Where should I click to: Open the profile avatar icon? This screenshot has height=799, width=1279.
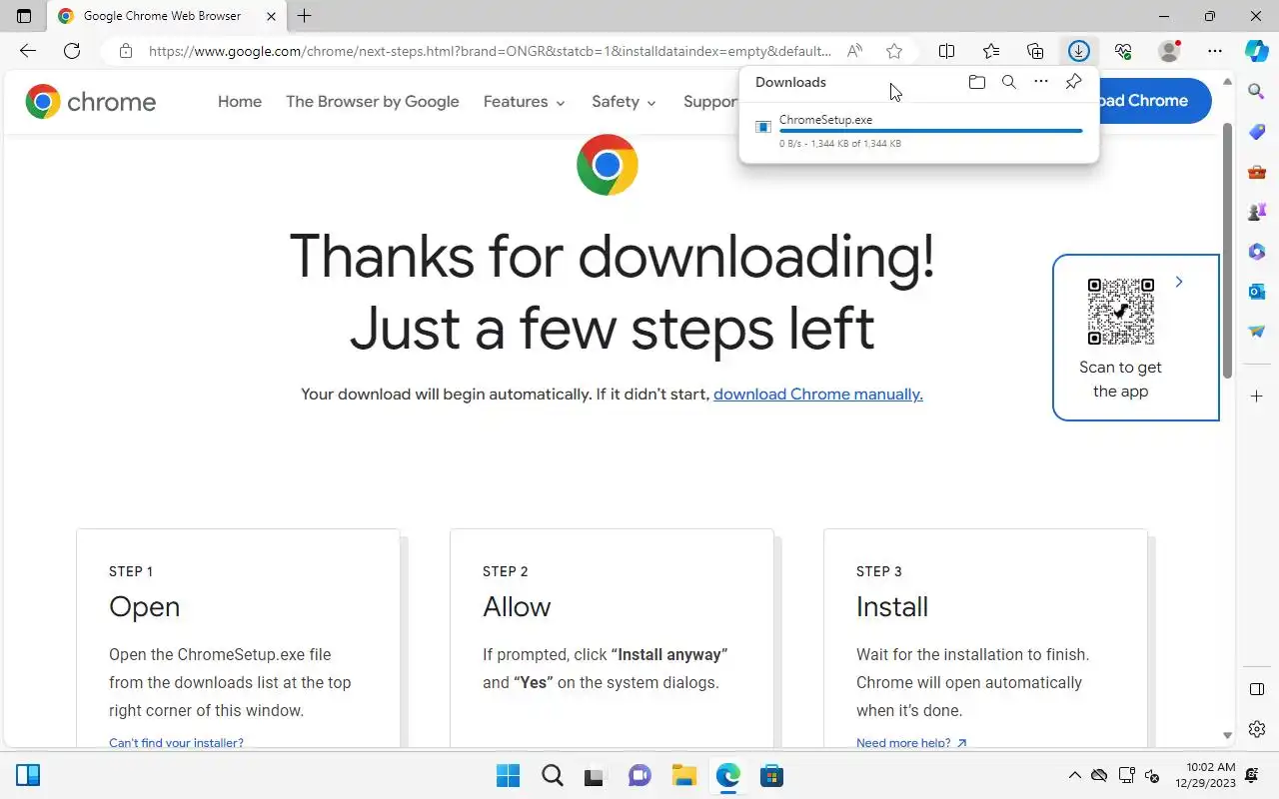pyautogui.click(x=1169, y=51)
